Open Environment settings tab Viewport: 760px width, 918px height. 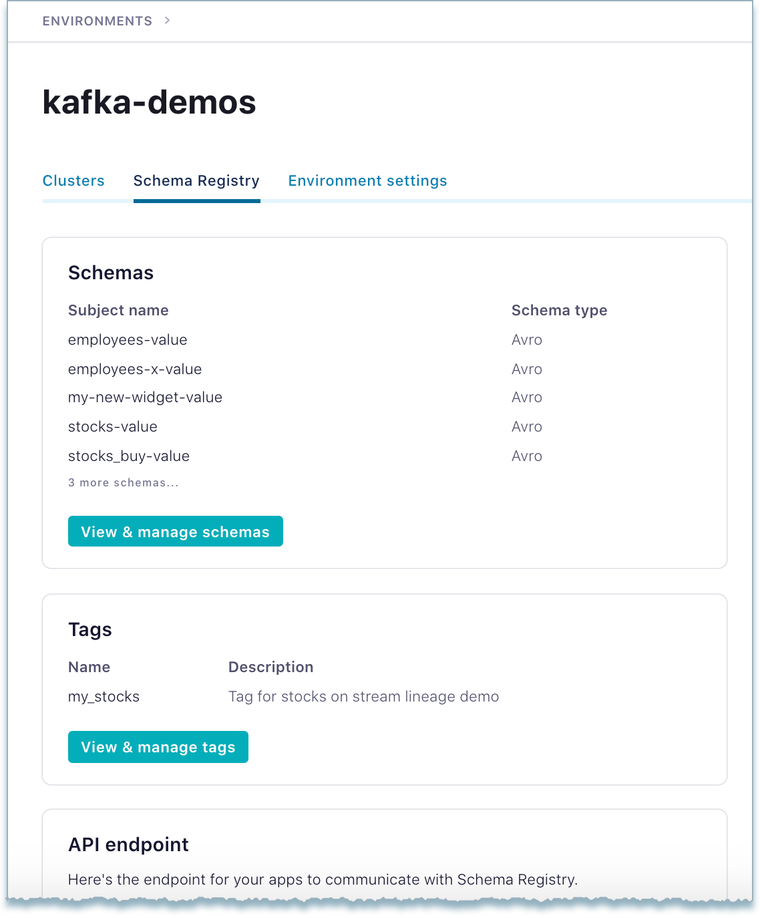(367, 180)
